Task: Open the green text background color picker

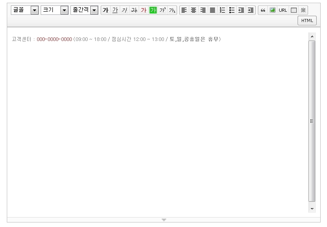Action: tap(153, 10)
